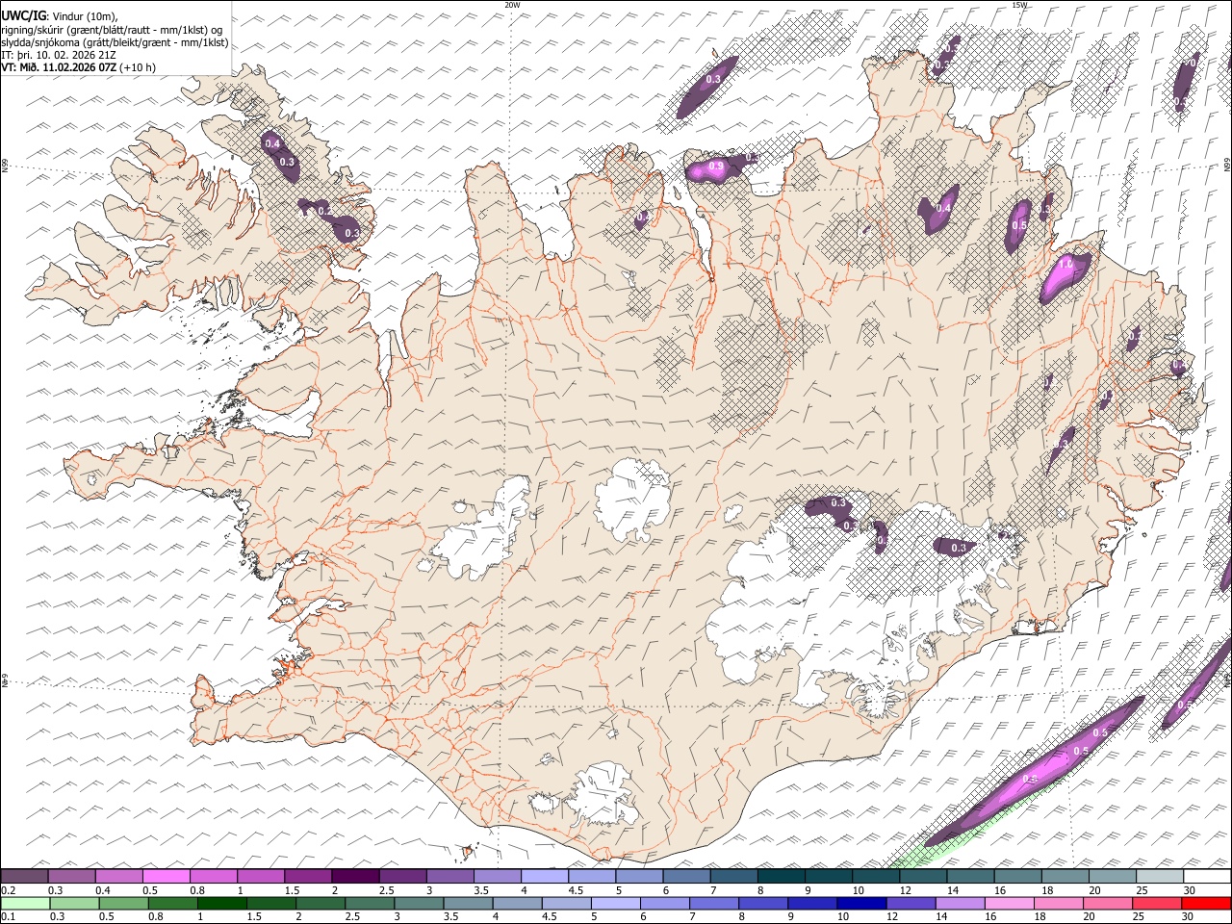Select red lower legend swatch after 30
This screenshot has height=924, width=1232.
point(1207,903)
